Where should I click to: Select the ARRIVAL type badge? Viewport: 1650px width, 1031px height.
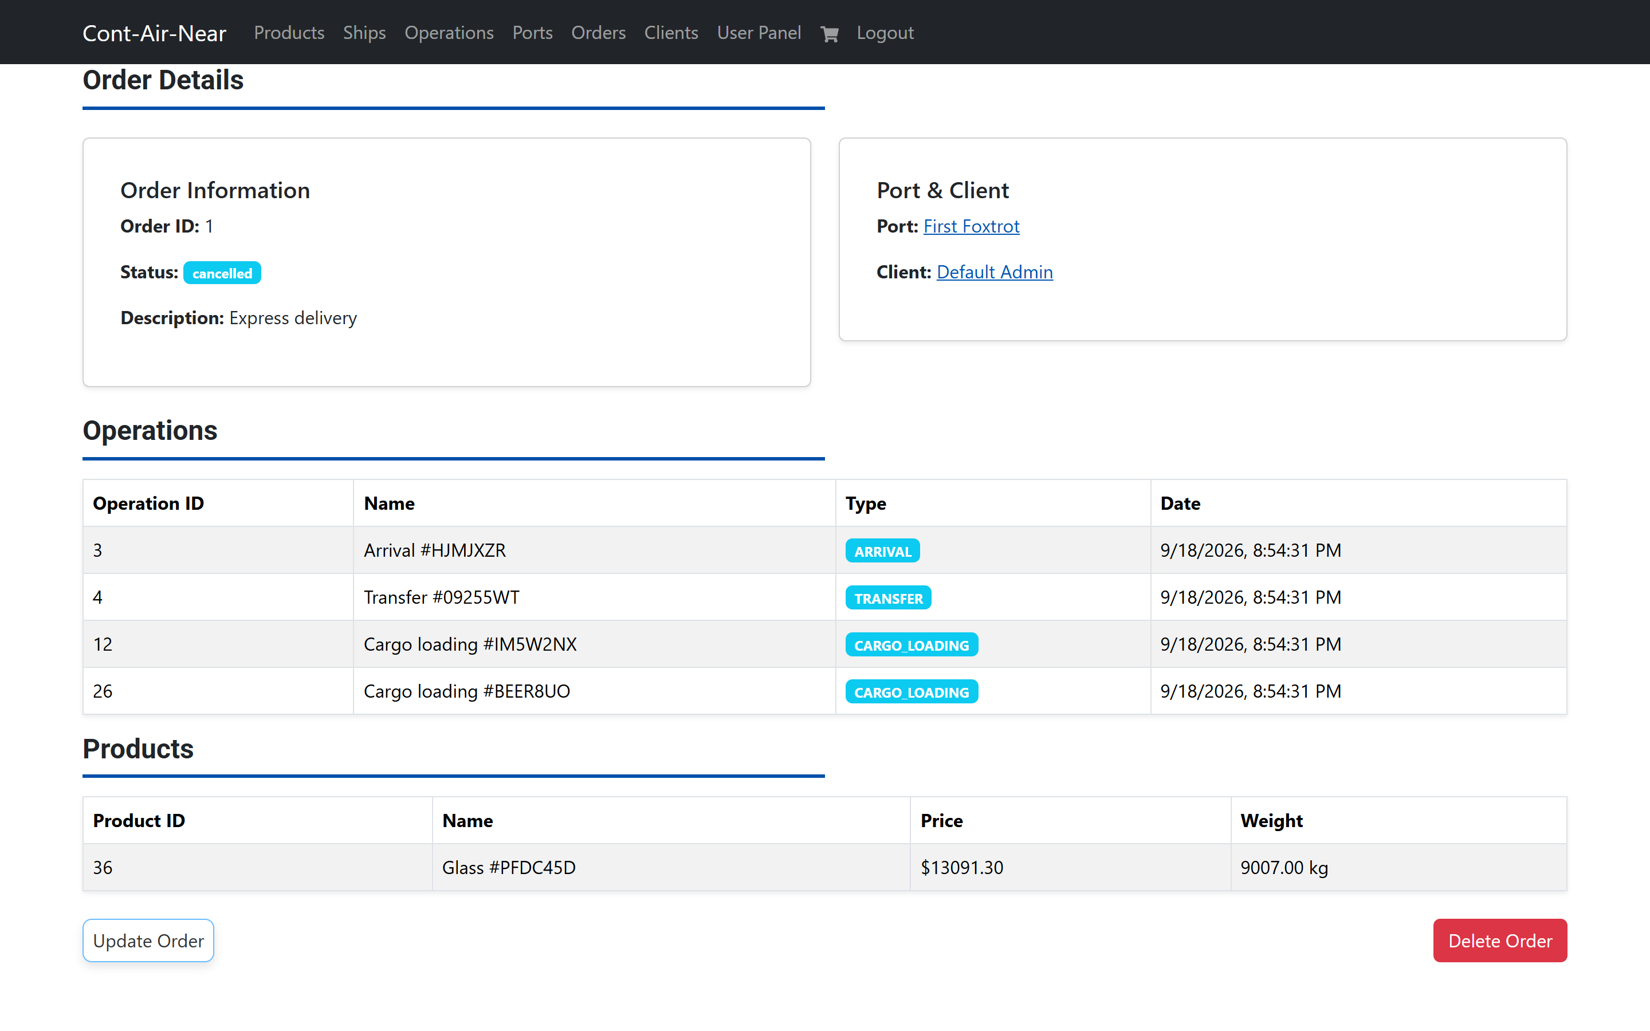coord(882,551)
